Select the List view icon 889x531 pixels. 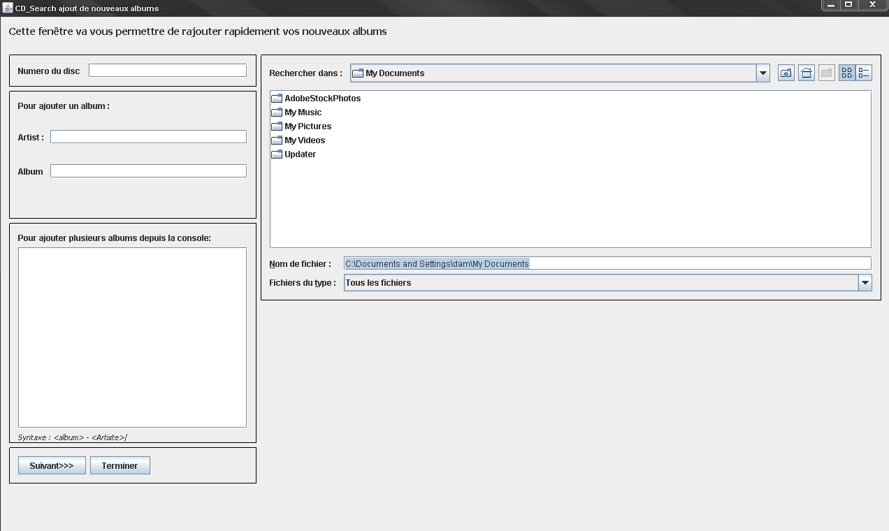[x=846, y=72]
